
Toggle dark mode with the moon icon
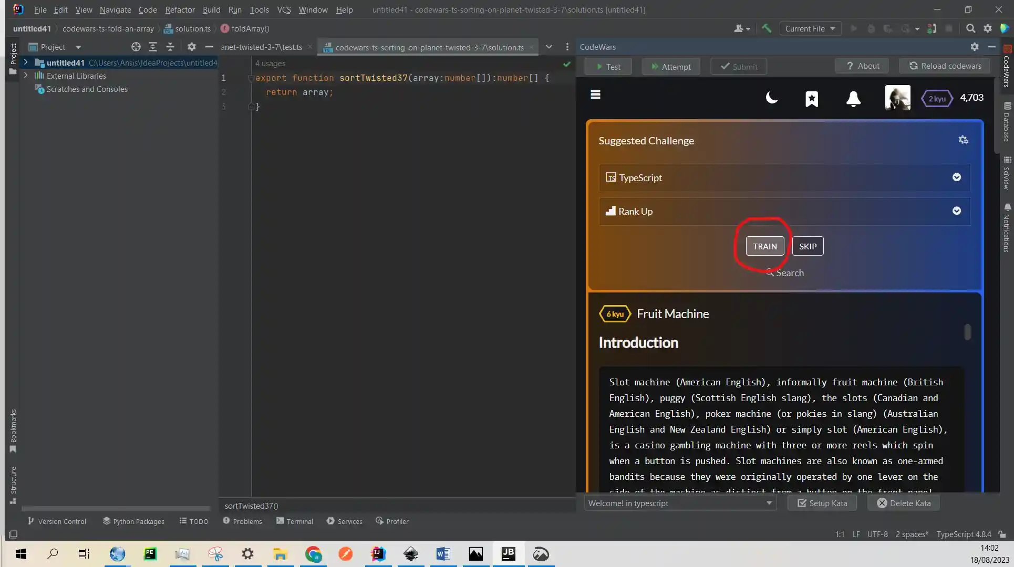coord(771,98)
